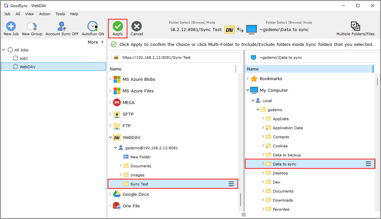The width and height of the screenshot is (381, 219).
Task: Click the New Job plus icon
Action: tap(11, 26)
